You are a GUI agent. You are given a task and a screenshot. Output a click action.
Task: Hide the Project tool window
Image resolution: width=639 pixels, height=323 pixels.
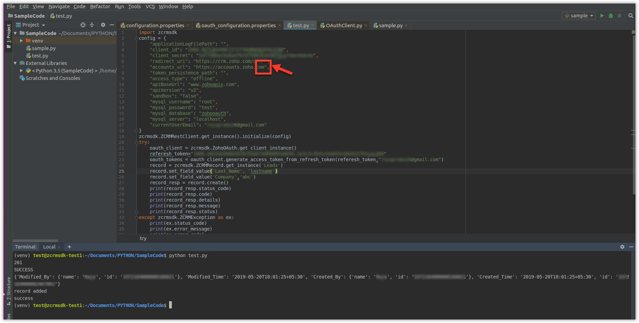tap(112, 25)
